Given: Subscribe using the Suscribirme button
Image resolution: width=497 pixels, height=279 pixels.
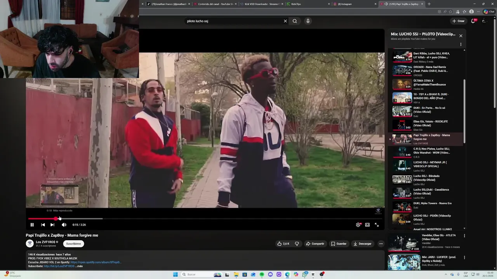Looking at the screenshot, I should click(73, 244).
